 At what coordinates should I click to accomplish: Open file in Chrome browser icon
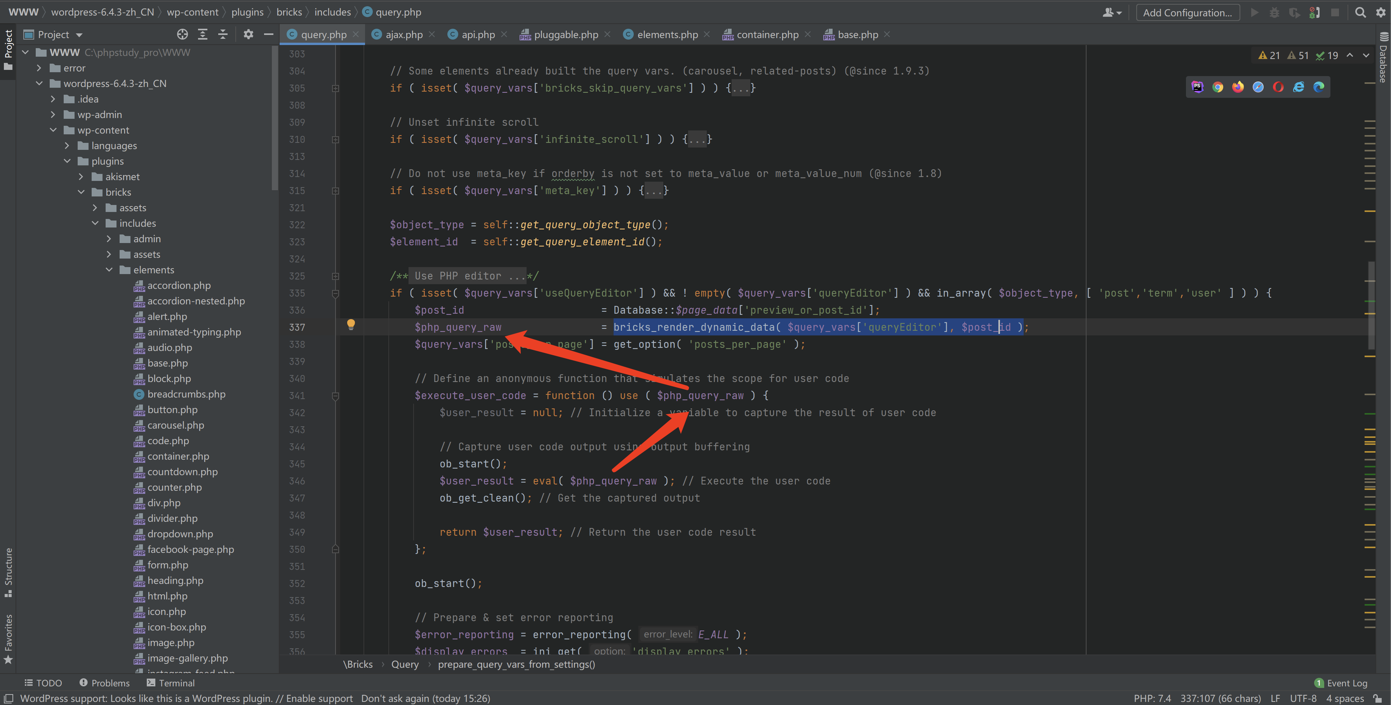[x=1218, y=87]
